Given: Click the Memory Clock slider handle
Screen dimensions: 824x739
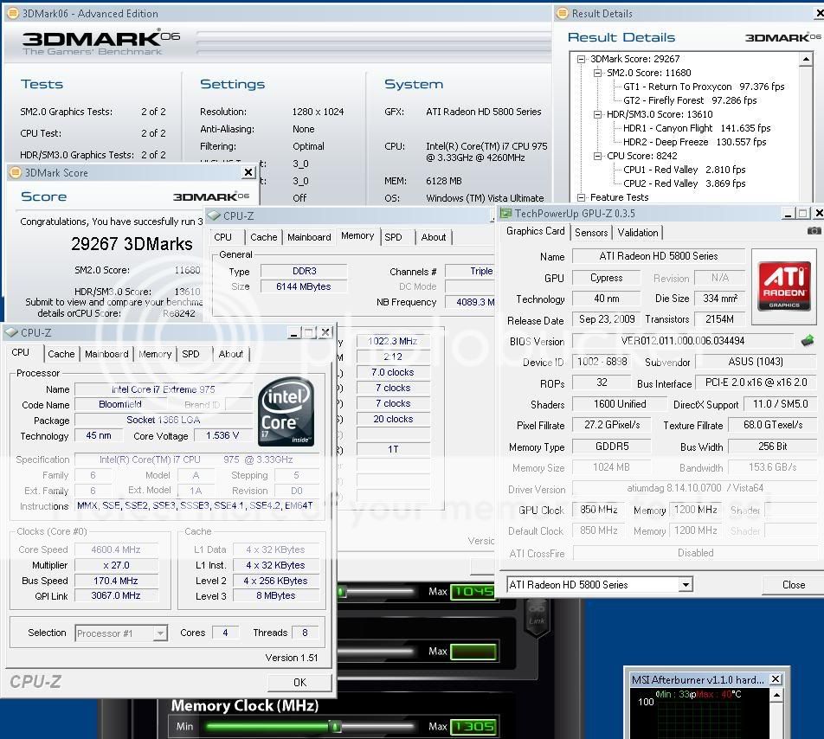Looking at the screenshot, I should pyautogui.click(x=335, y=726).
